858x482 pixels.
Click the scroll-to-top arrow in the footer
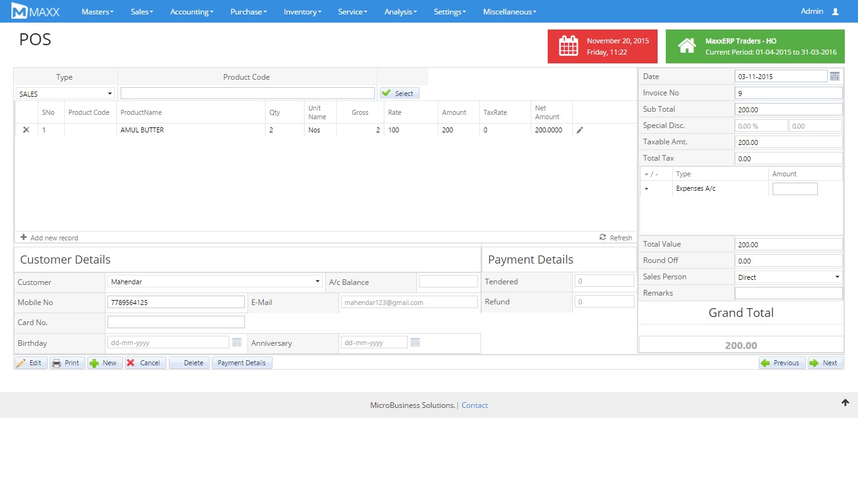tap(845, 403)
